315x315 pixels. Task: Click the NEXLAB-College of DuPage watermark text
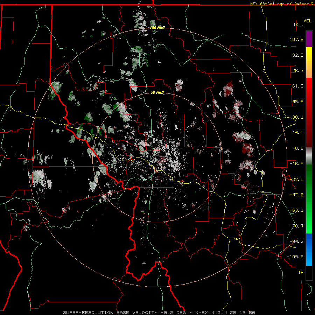[x=281, y=4]
